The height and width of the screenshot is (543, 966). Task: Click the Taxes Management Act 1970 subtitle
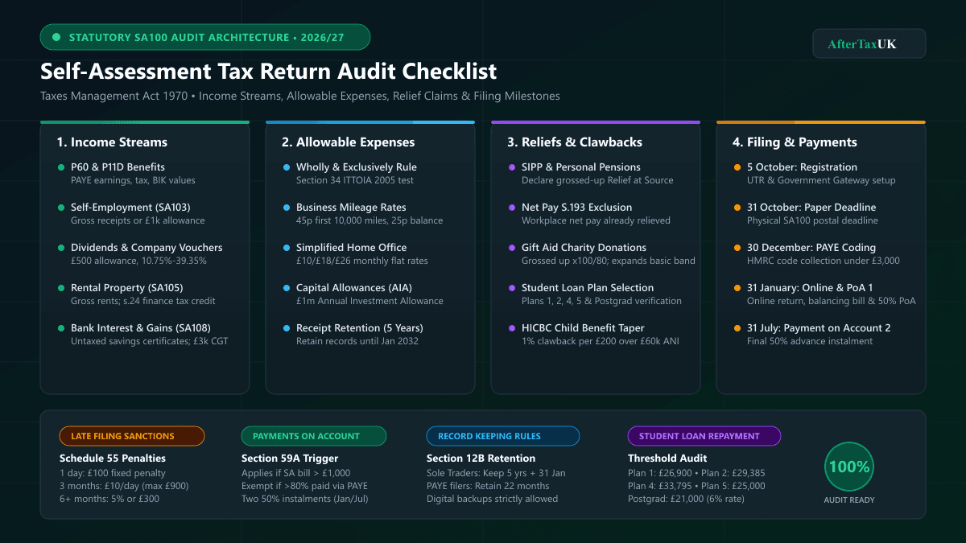click(300, 97)
